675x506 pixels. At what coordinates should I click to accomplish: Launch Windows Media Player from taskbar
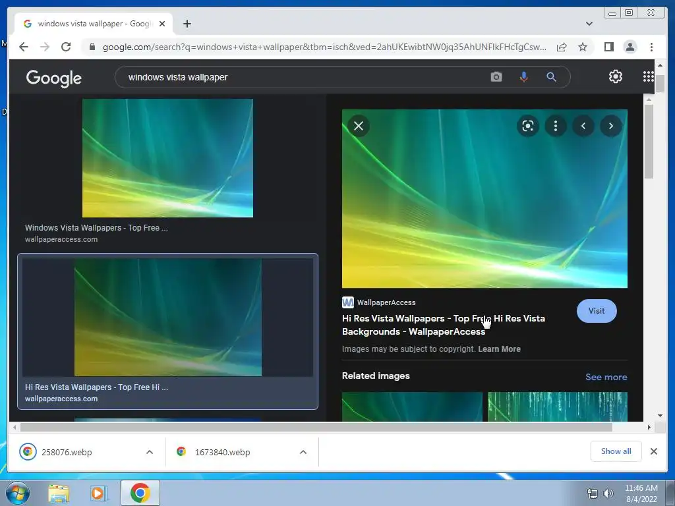coord(99,493)
